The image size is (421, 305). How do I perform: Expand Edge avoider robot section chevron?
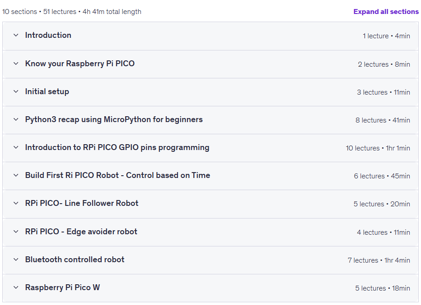pos(16,232)
